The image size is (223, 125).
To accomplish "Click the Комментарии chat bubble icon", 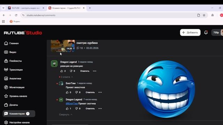I will (x=6, y=114).
